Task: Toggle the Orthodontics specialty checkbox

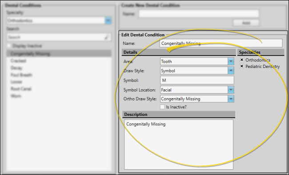Action: pyautogui.click(x=242, y=60)
